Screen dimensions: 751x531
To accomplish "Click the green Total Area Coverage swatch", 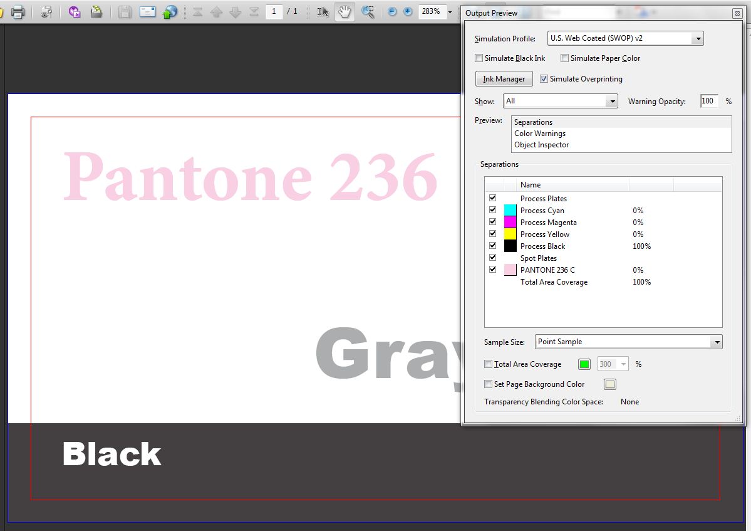I will click(x=584, y=364).
